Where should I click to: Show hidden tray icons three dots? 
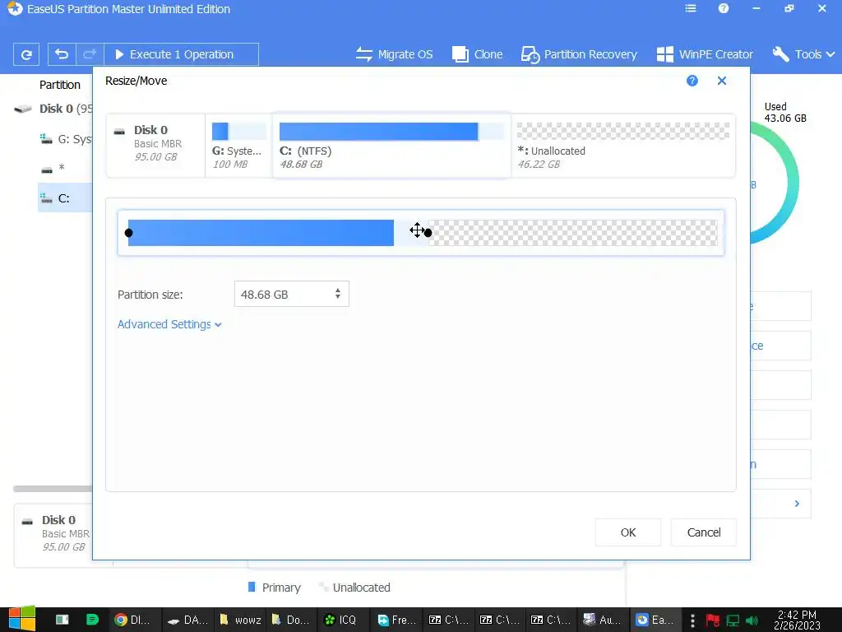coord(692,620)
